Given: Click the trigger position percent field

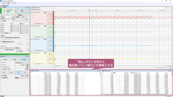Looking at the screenshot, I should click(21, 67).
